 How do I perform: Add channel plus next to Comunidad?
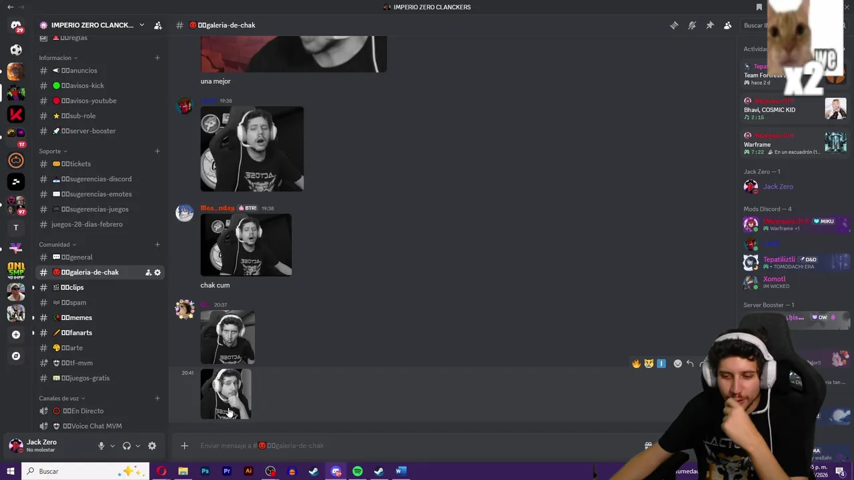[157, 245]
